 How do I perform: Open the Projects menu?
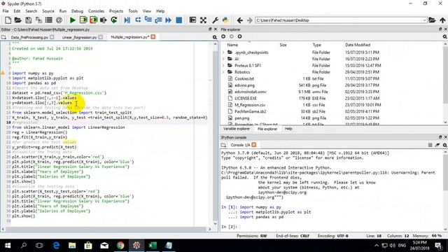point(116,11)
